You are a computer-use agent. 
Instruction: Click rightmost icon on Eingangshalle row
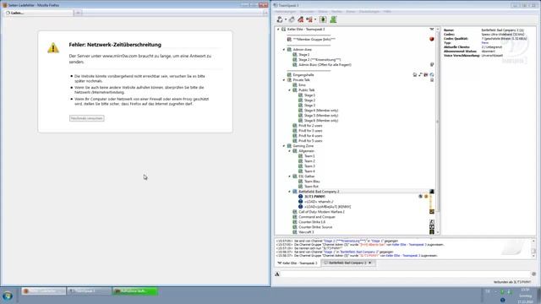(432, 75)
